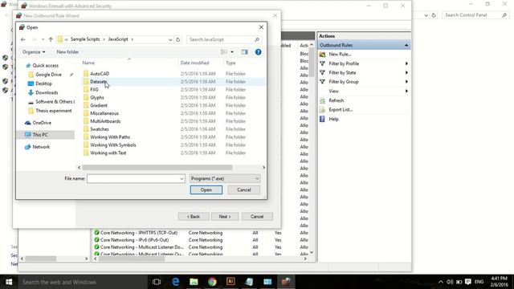Click the search magnifier in Open dialog
The height and width of the screenshot is (289, 514).
[257, 39]
